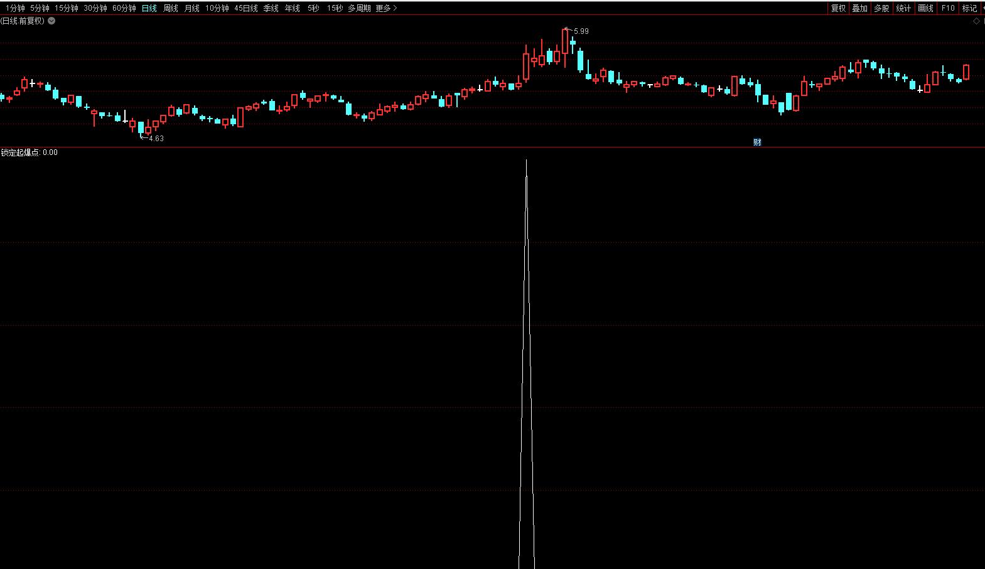This screenshot has width=985, height=569.
Task: Select the 月线 monthly period
Action: [191, 8]
